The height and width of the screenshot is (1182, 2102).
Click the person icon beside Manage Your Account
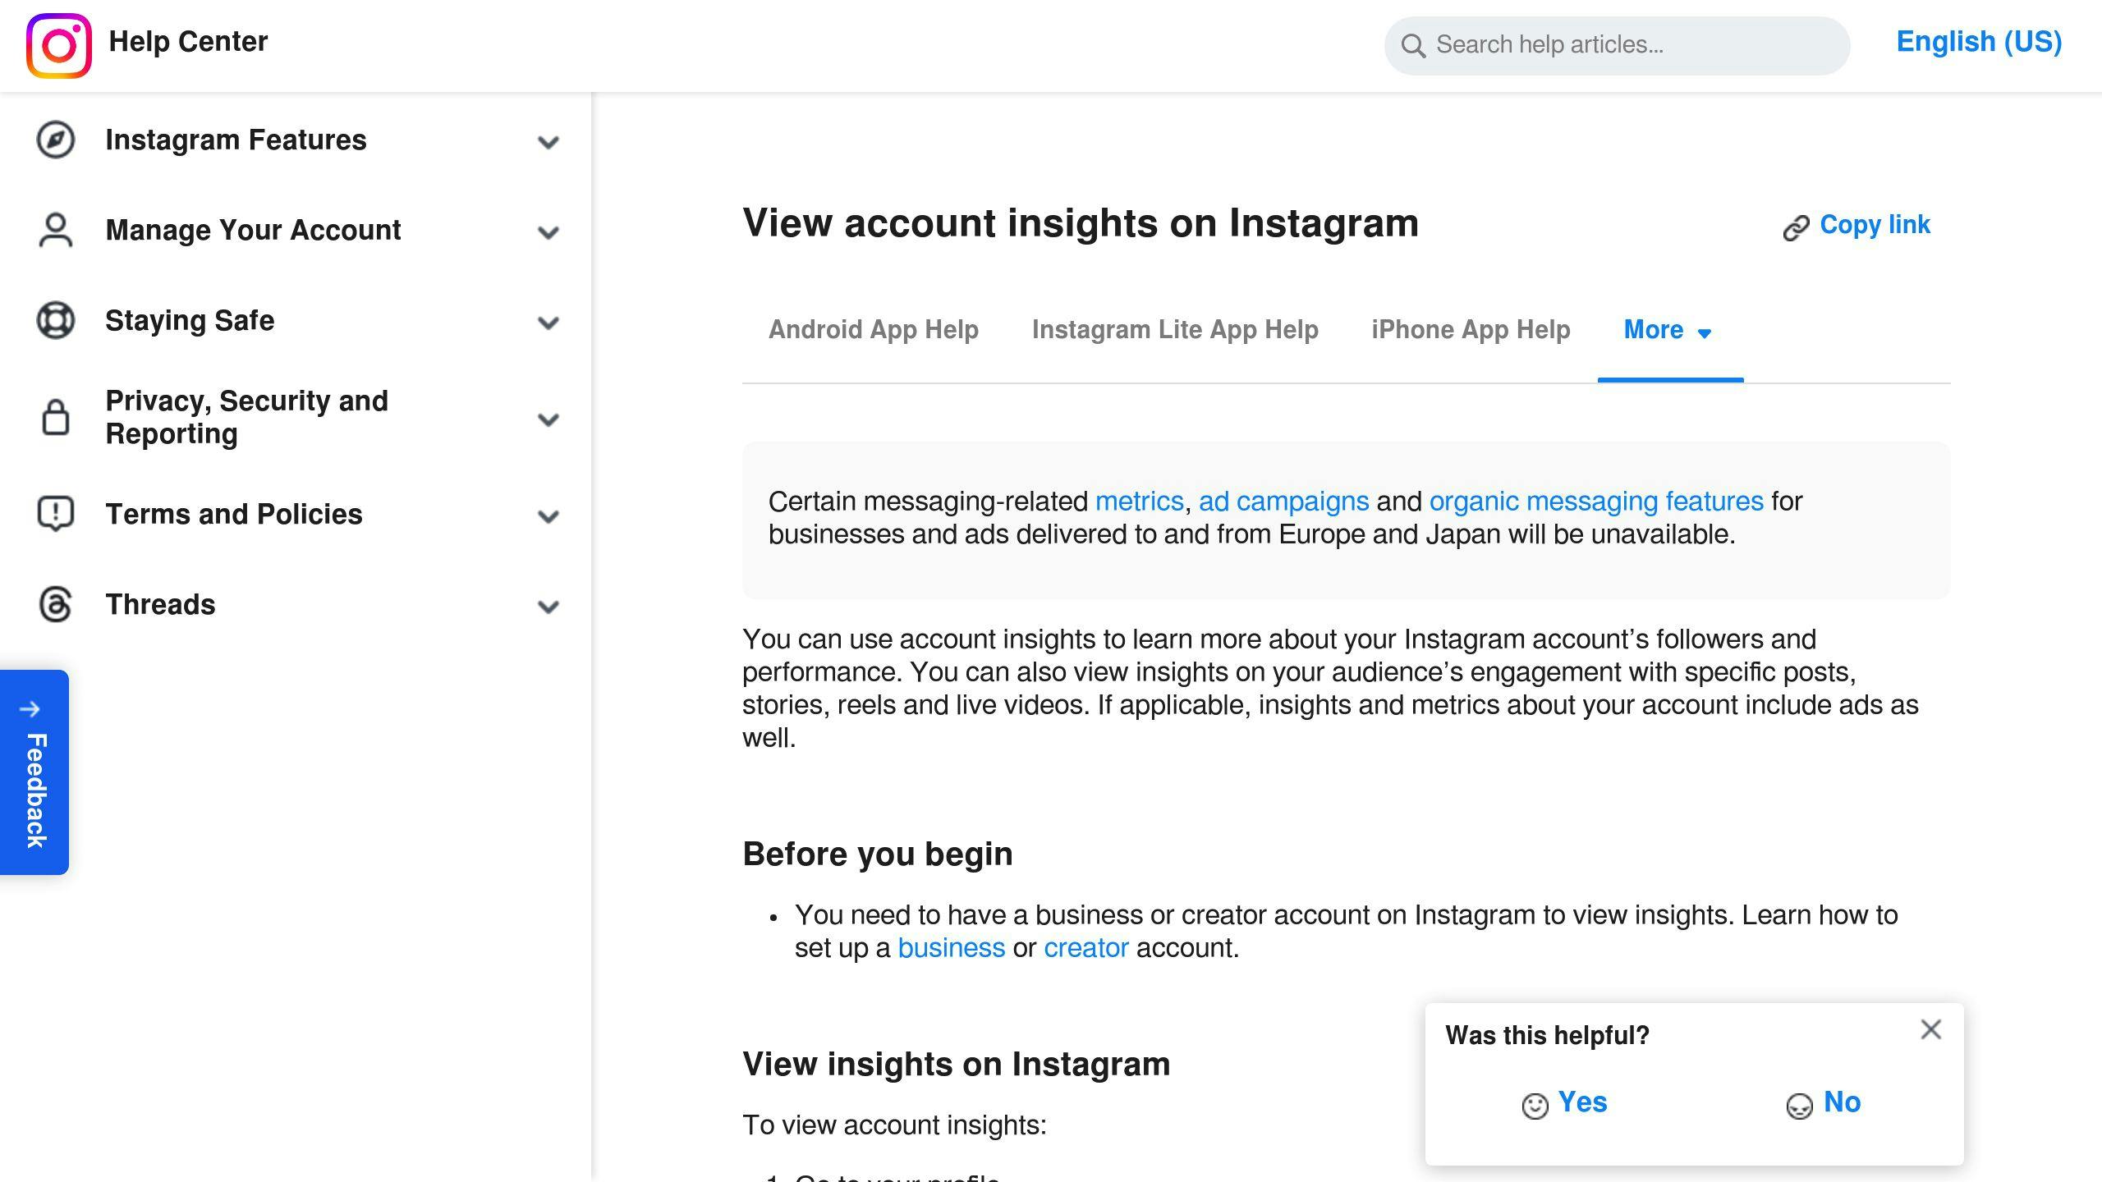tap(56, 230)
